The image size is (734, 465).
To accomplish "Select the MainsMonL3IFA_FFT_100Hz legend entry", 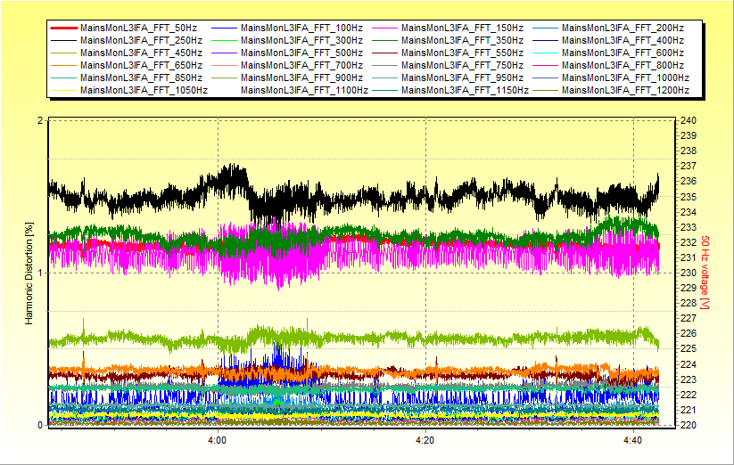I will coord(303,29).
